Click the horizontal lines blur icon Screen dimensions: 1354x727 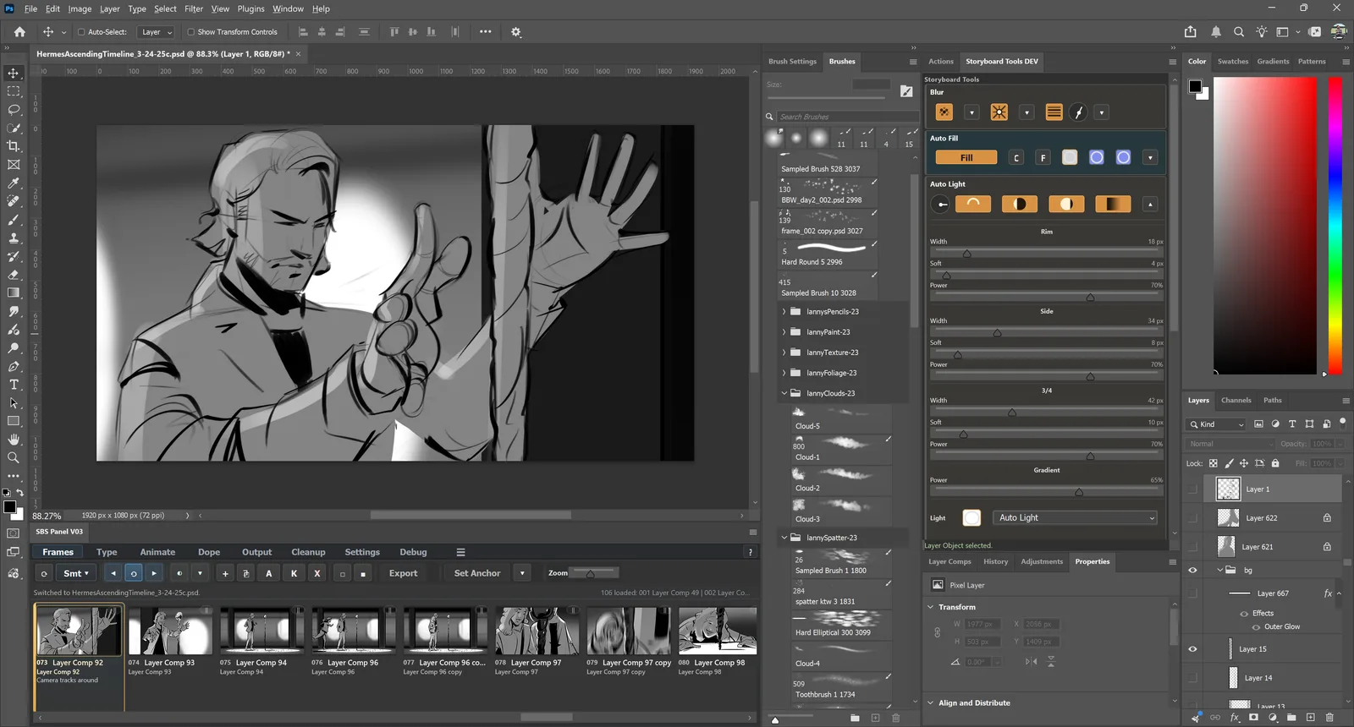click(1054, 112)
